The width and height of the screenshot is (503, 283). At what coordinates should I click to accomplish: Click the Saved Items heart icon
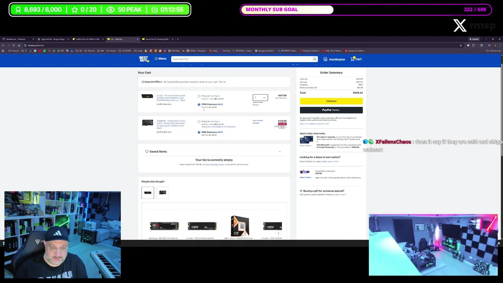pyautogui.click(x=147, y=152)
